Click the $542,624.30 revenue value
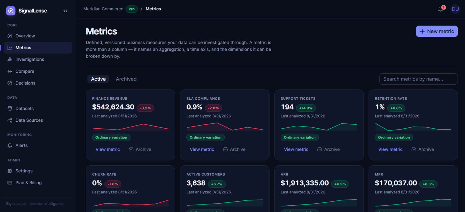Viewport: 465px width, 212px height. point(113,107)
